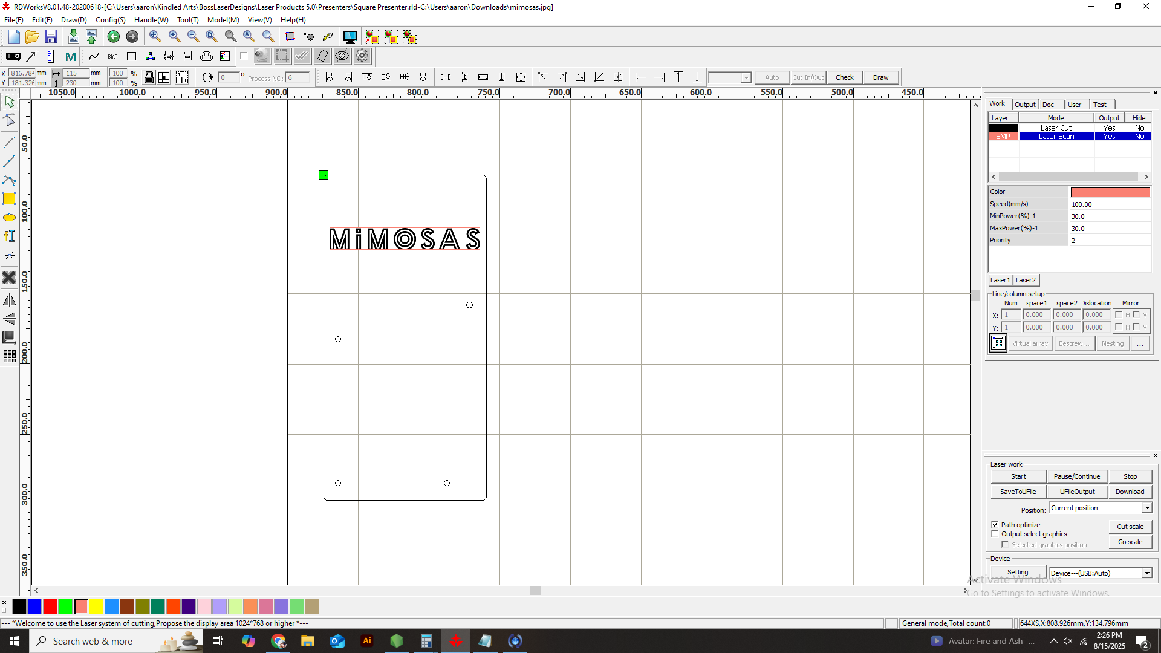The image size is (1161, 653).
Task: Click the SaveToUFile button
Action: point(1018,492)
